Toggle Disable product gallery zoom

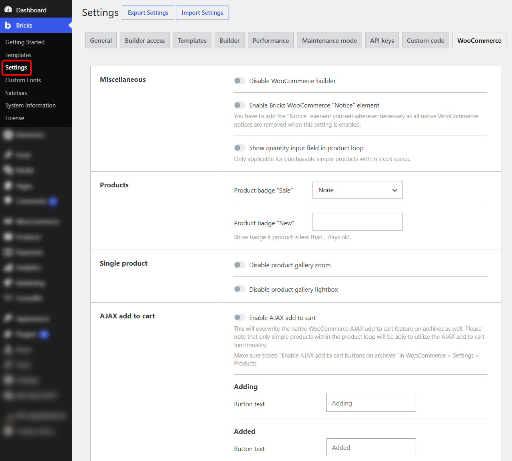pyautogui.click(x=239, y=265)
